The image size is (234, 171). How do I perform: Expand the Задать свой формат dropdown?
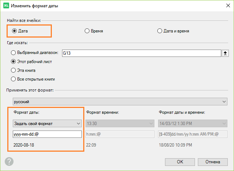(47, 124)
